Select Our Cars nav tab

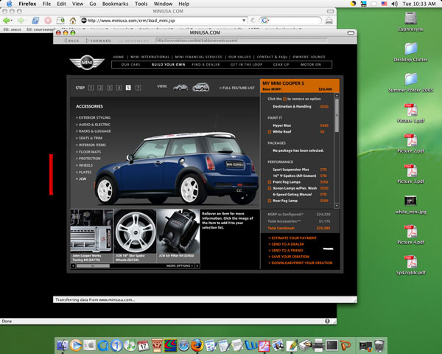click(x=130, y=65)
